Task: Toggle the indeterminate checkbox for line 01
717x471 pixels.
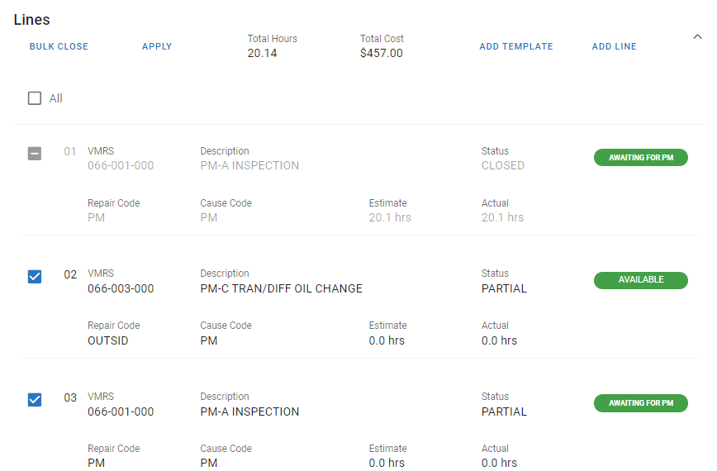Action: (35, 153)
